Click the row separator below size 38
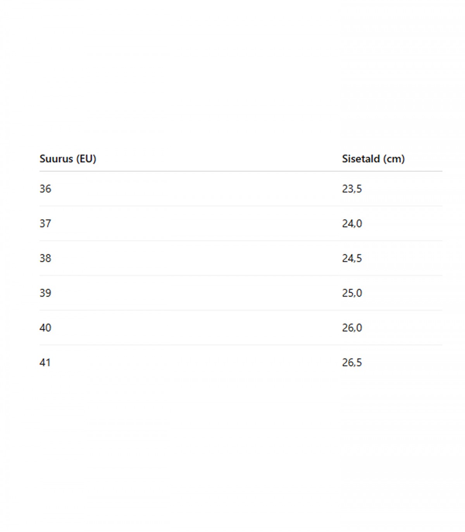Viewport: 465px width, 532px height. point(241,275)
